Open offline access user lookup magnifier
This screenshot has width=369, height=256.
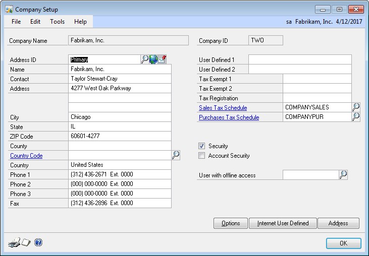(343, 175)
